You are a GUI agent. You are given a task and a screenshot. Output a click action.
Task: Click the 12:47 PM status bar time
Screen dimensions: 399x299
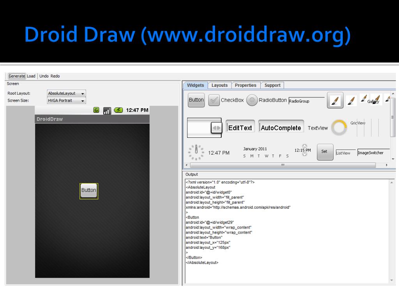[137, 110]
